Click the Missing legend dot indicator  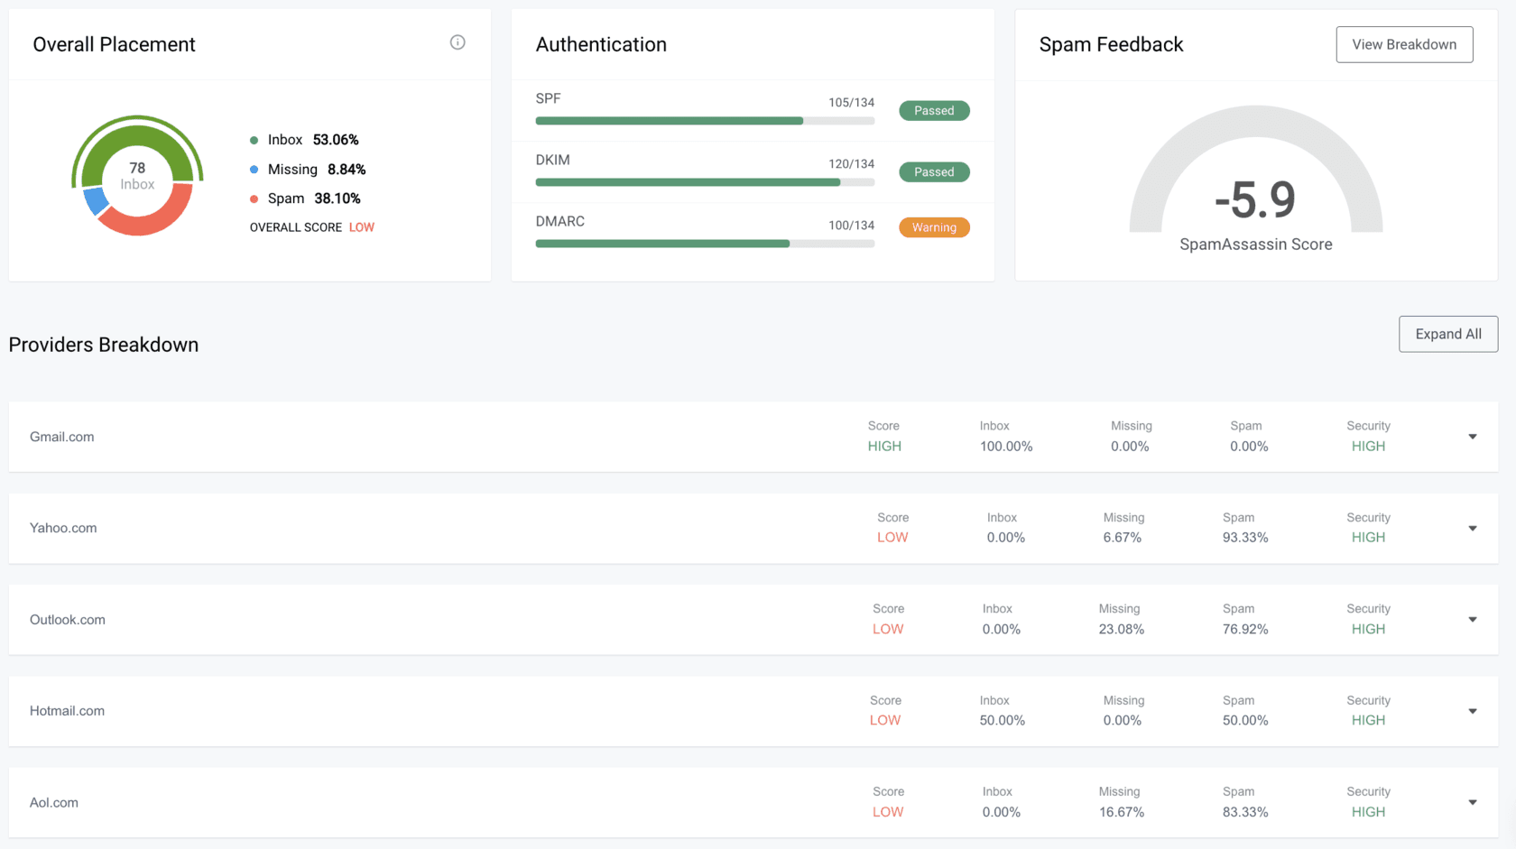pyautogui.click(x=254, y=170)
